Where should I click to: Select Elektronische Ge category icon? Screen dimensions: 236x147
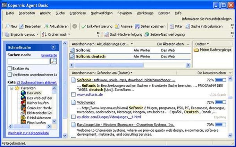coord(23,113)
